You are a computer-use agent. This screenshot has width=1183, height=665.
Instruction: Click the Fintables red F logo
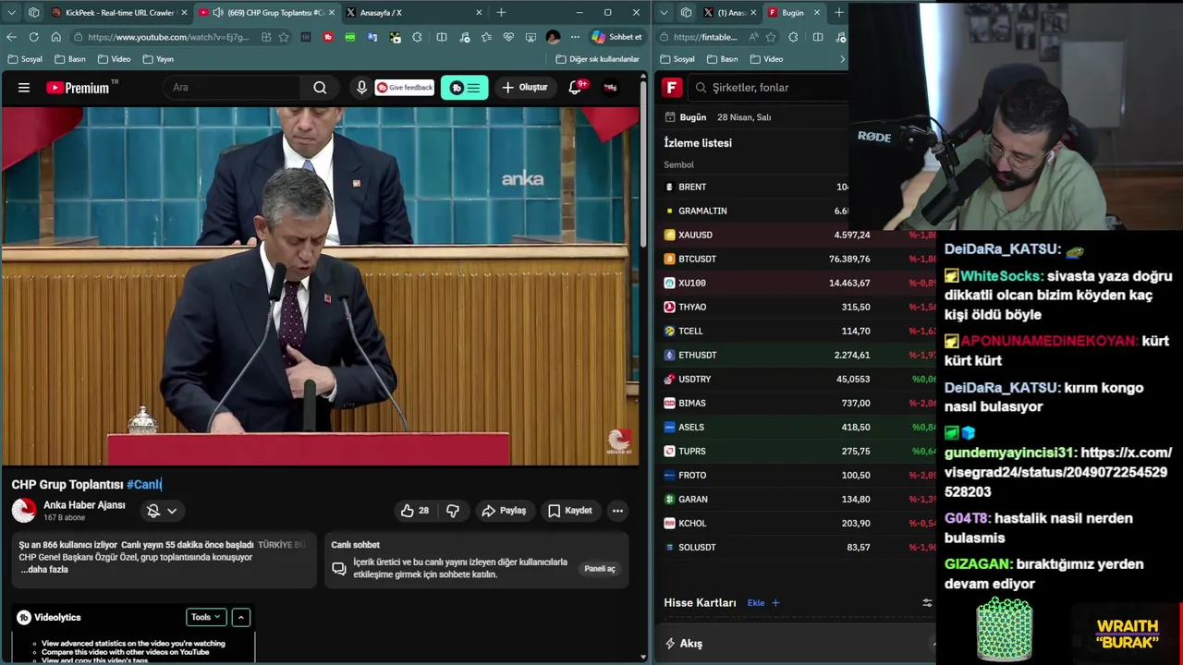[x=672, y=88]
